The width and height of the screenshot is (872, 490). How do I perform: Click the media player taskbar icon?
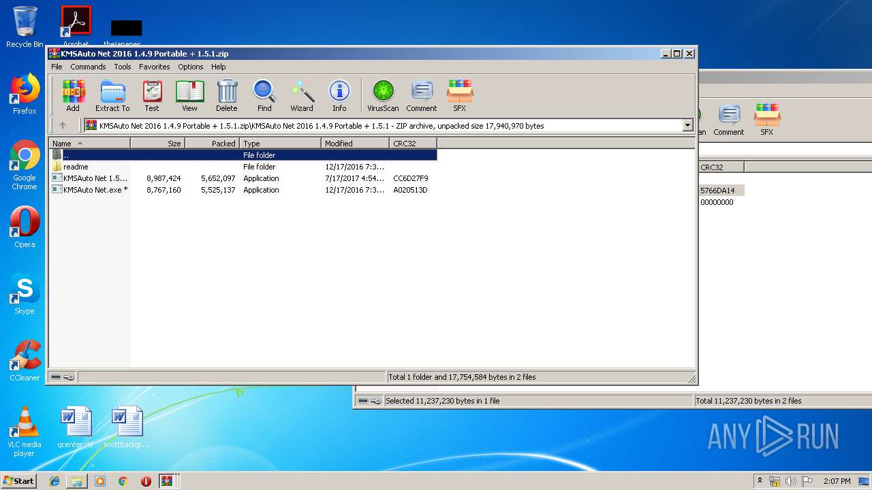coord(100,481)
